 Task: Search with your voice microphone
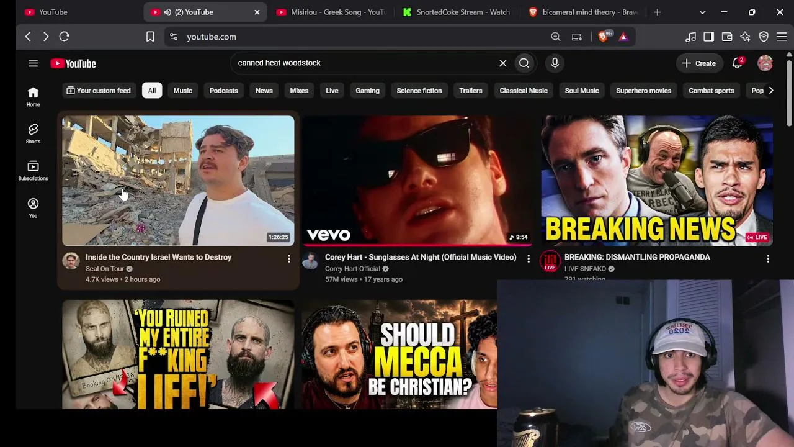(x=555, y=63)
